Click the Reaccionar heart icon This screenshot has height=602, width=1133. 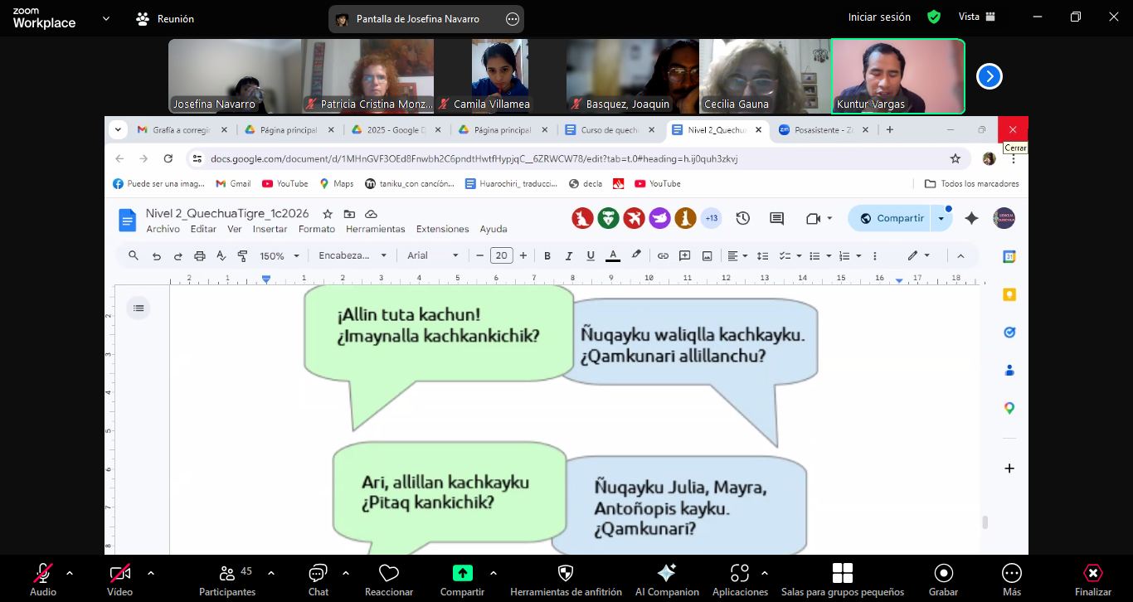388,574
